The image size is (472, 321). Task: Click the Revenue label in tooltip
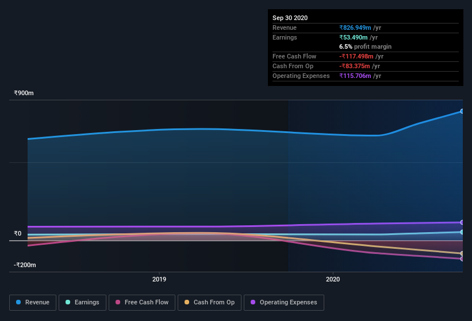(x=285, y=28)
